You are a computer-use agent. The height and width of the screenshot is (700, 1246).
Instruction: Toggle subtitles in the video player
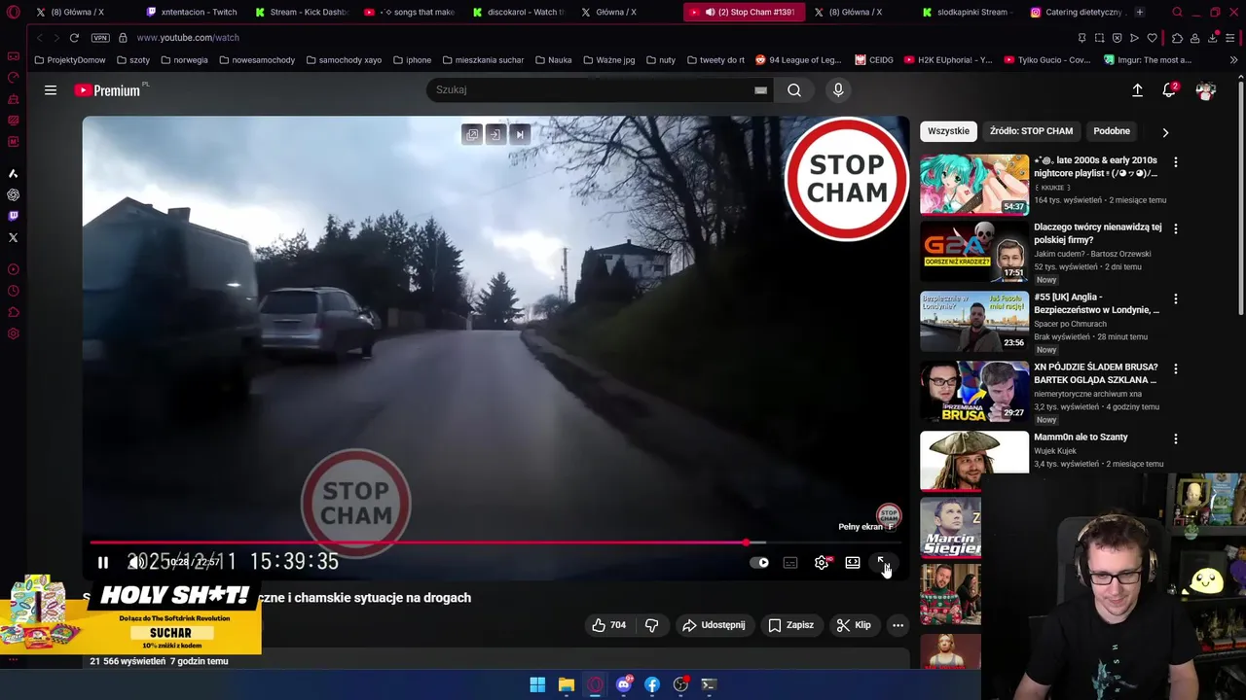coord(790,562)
